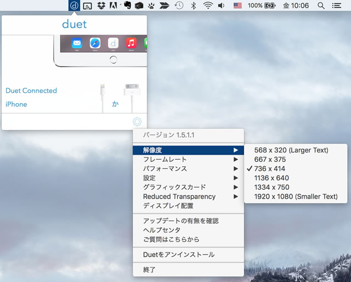Viewport: 351px width, 282px height.
Task: Click the battery status icon
Action: (270, 5)
